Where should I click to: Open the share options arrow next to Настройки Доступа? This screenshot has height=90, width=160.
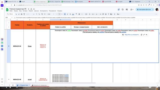(153, 9)
